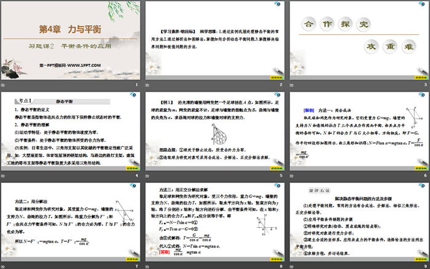
Task: Click the transition star icon below slide 4
Action: tap(4, 176)
